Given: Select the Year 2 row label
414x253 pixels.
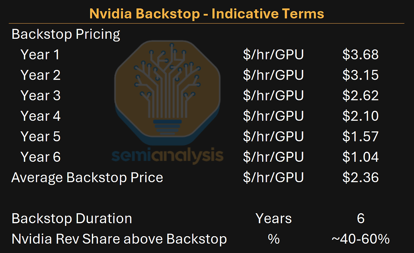Looking at the screenshot, I should pyautogui.click(x=40, y=75).
